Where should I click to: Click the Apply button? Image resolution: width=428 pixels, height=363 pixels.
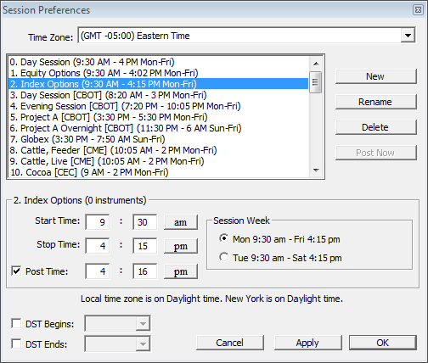[x=307, y=343]
